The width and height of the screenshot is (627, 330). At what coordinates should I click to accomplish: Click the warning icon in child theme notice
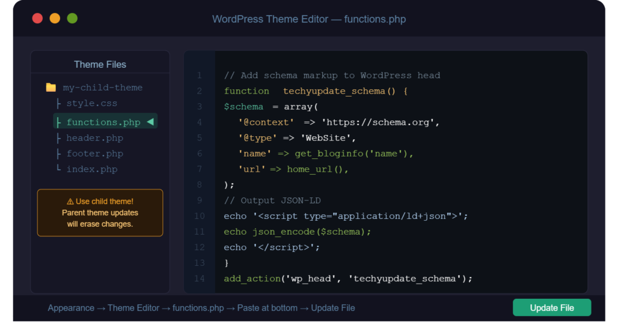[x=70, y=202]
